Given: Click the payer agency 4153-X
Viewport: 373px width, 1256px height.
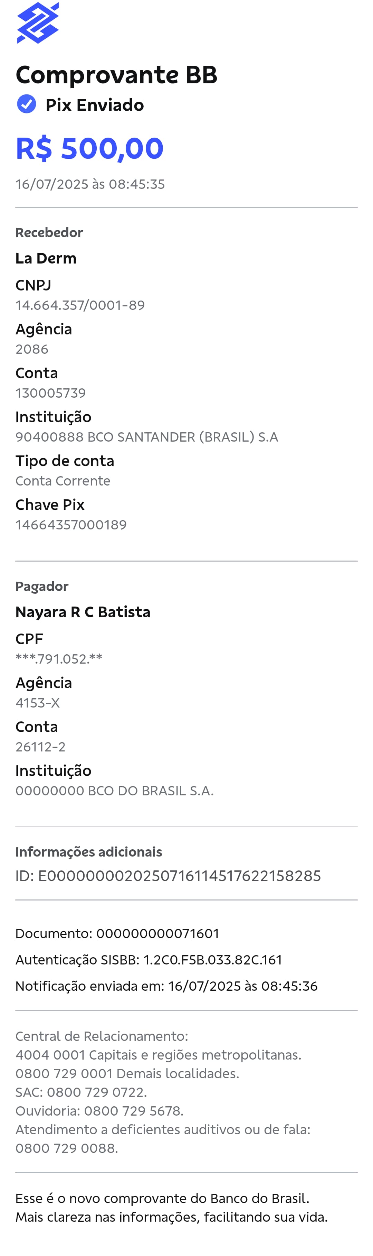Looking at the screenshot, I should [38, 702].
